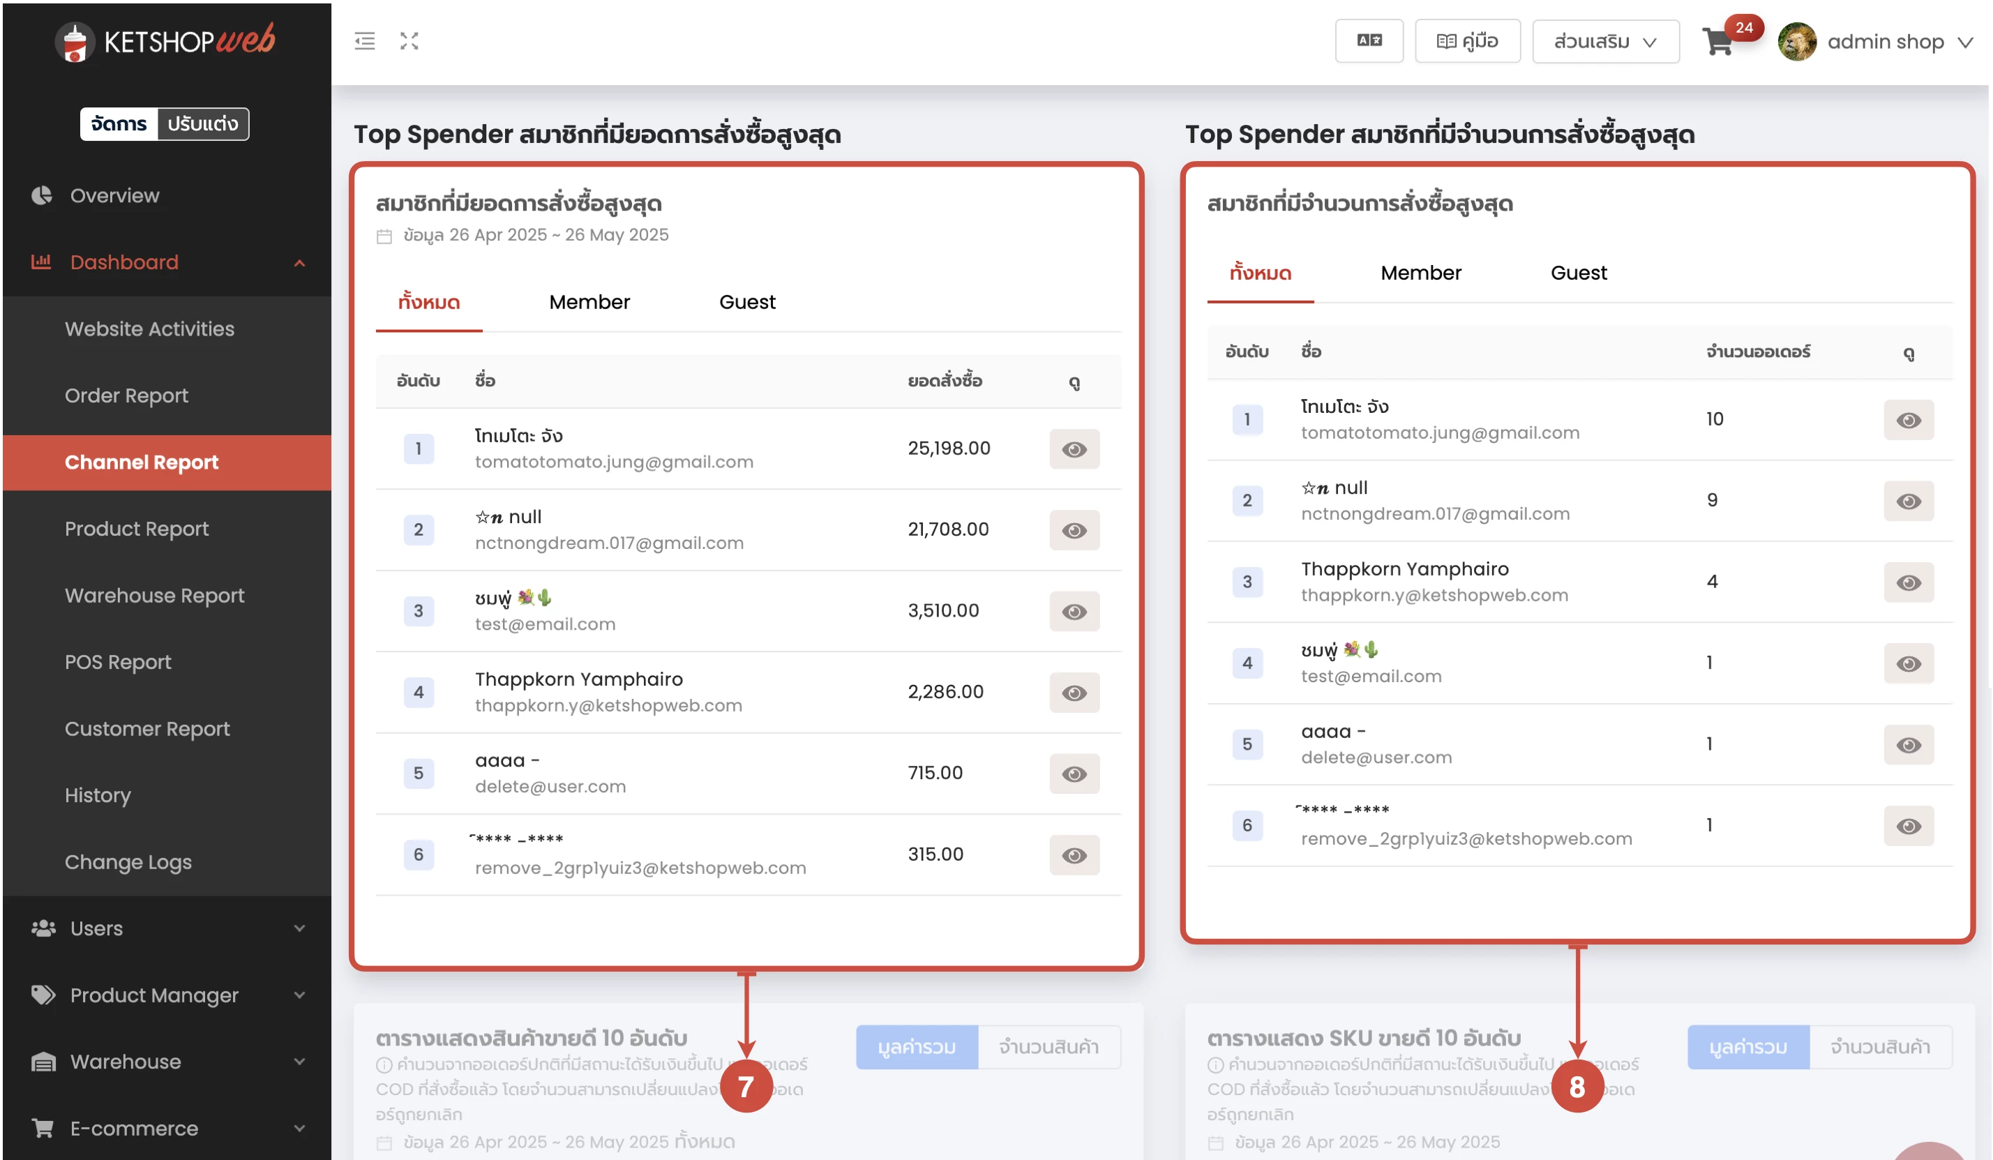Switch to จัดการ mode
This screenshot has width=1993, height=1160.
tap(119, 124)
